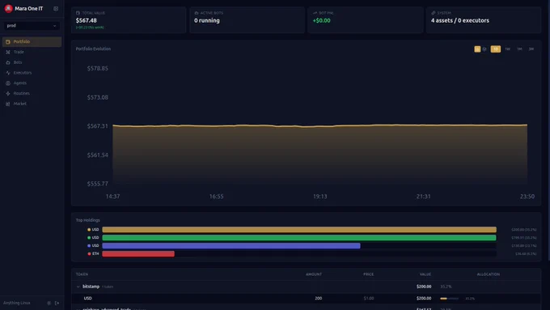550x310 pixels.
Task: Click the Anything Linux user label
Action: point(17,303)
